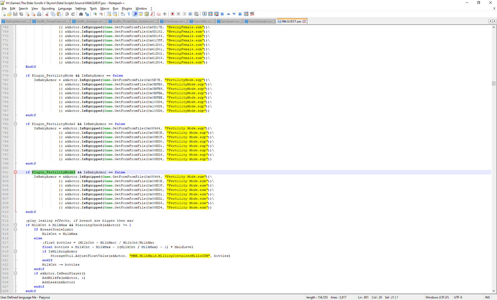Open the Encoding menu
497x300 pixels.
click(48, 9)
